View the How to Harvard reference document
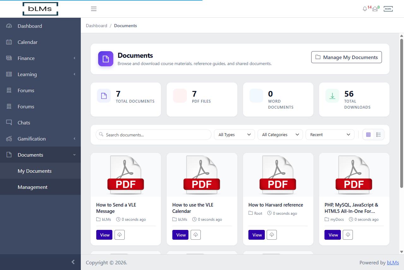Screen dimensions: 404x270 coord(257,235)
